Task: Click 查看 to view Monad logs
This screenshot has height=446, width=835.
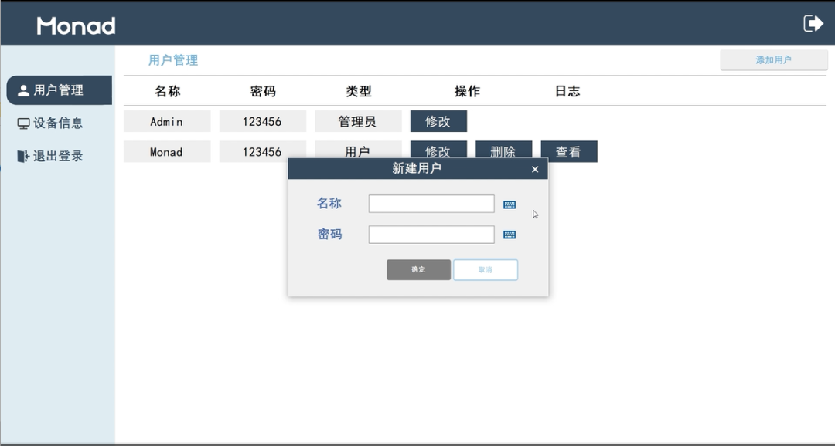Action: (x=568, y=150)
